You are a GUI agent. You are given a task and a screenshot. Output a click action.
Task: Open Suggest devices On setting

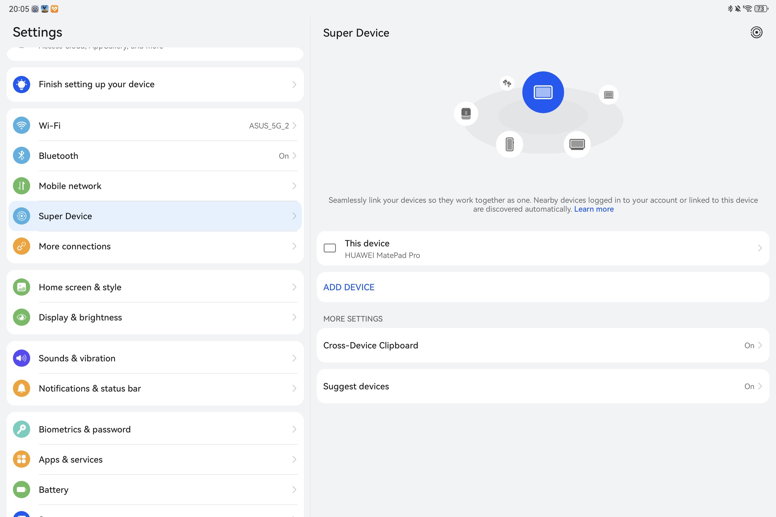[x=543, y=386]
